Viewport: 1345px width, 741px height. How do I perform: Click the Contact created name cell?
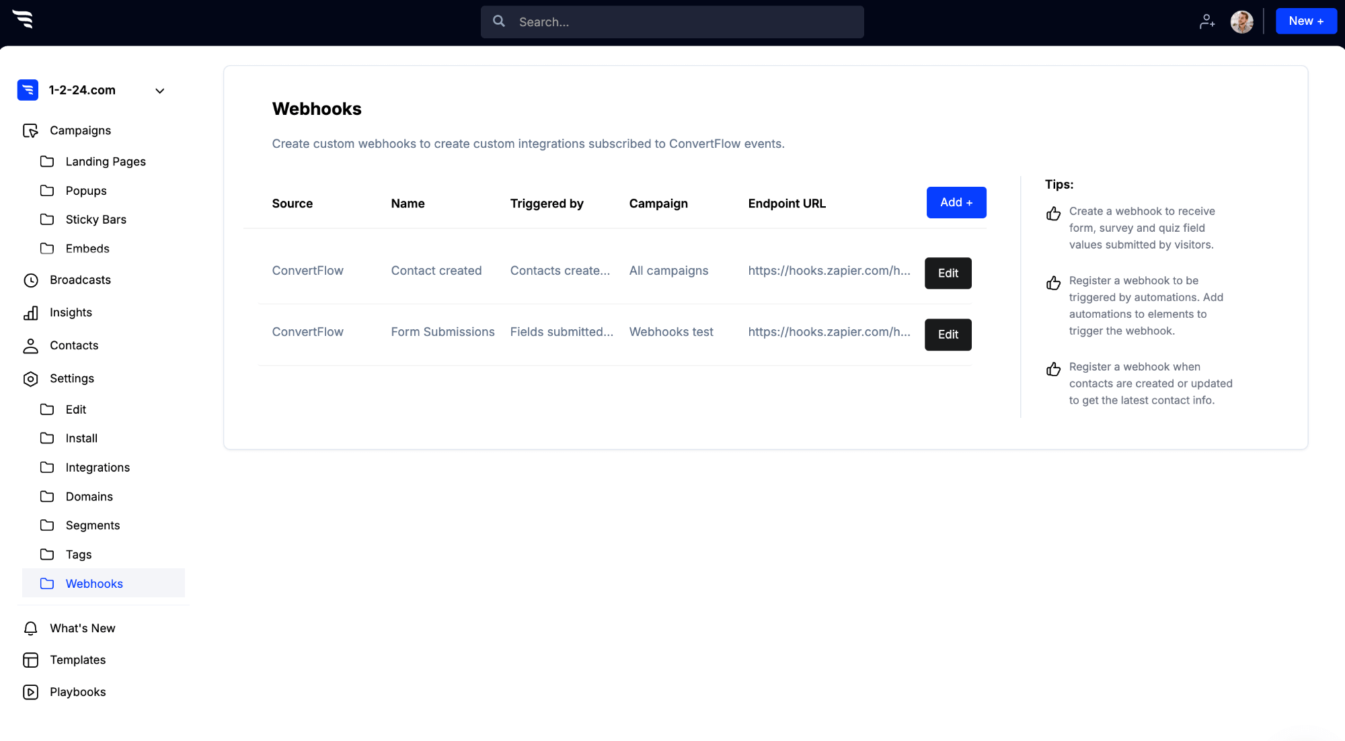click(436, 271)
